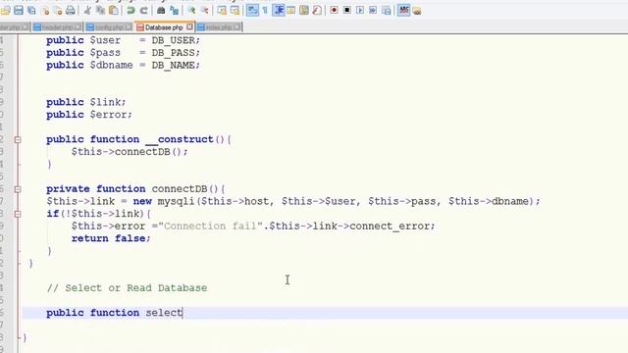Click on '$this->connectDB();' statement
Screen dimensions: 628x353
pyautogui.click(x=130, y=152)
